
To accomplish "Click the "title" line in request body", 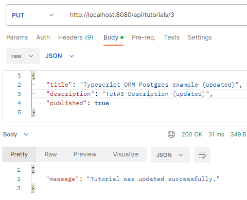I will [144, 85].
